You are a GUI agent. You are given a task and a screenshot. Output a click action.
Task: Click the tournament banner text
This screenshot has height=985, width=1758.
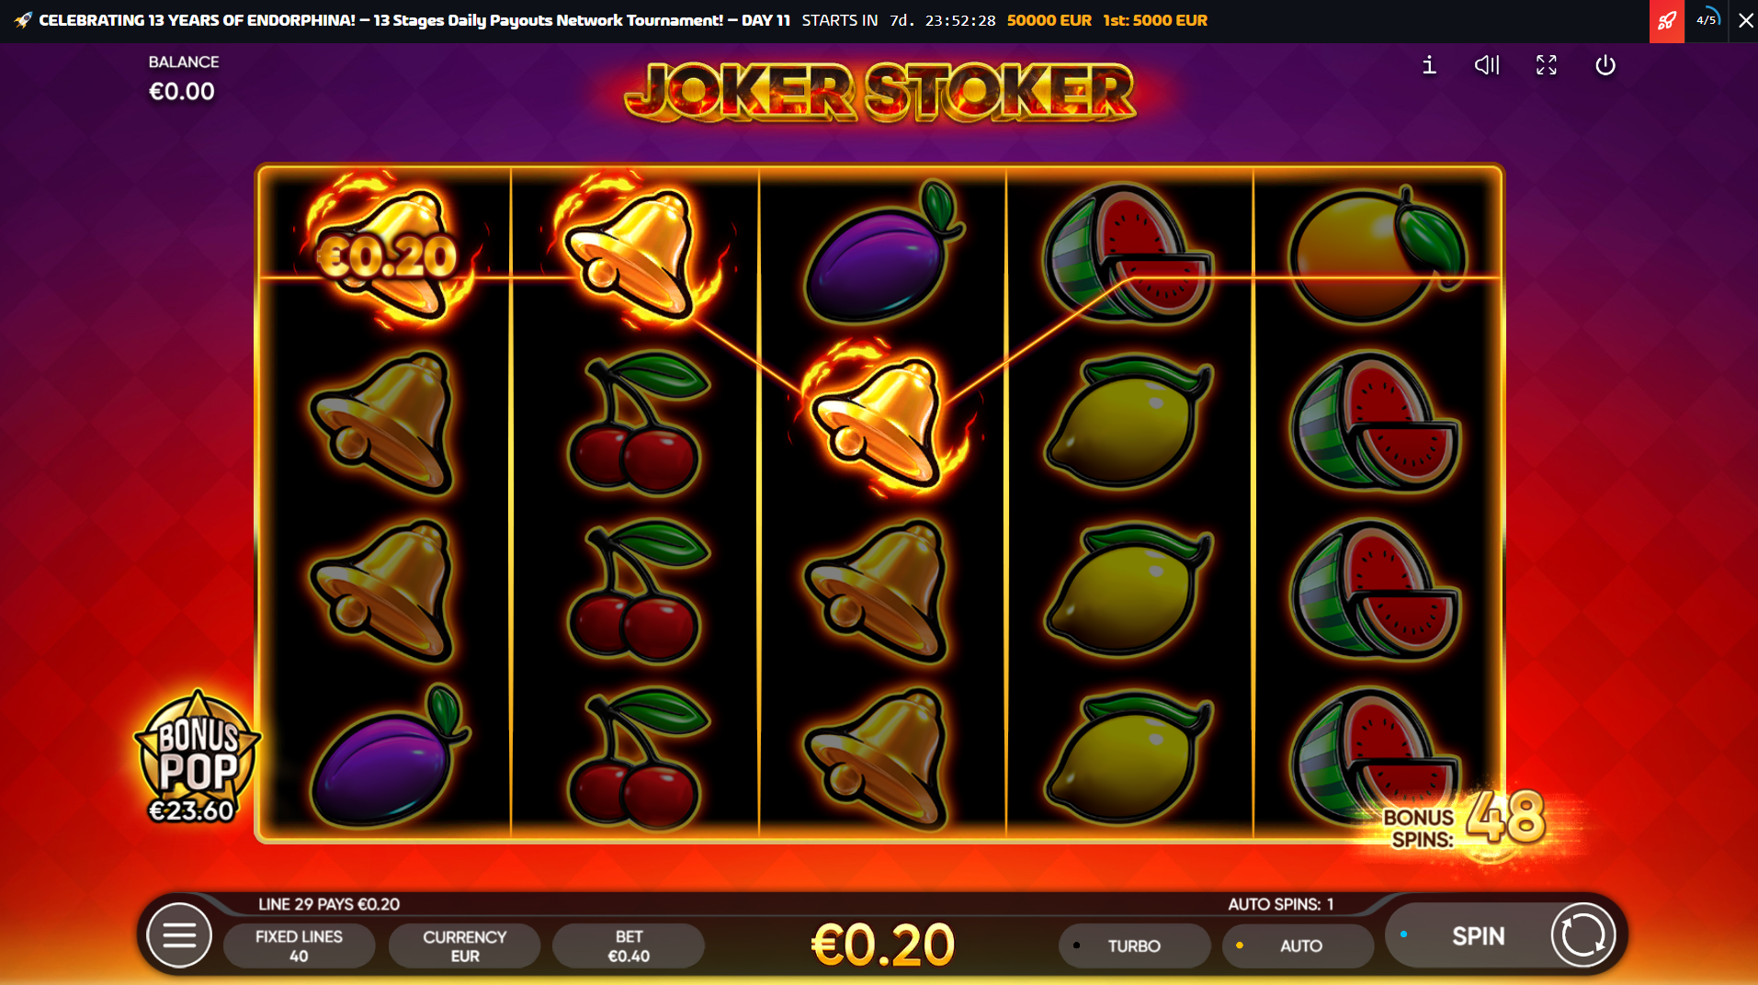point(414,20)
